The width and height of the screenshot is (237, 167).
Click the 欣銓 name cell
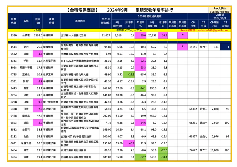tap(26, 95)
